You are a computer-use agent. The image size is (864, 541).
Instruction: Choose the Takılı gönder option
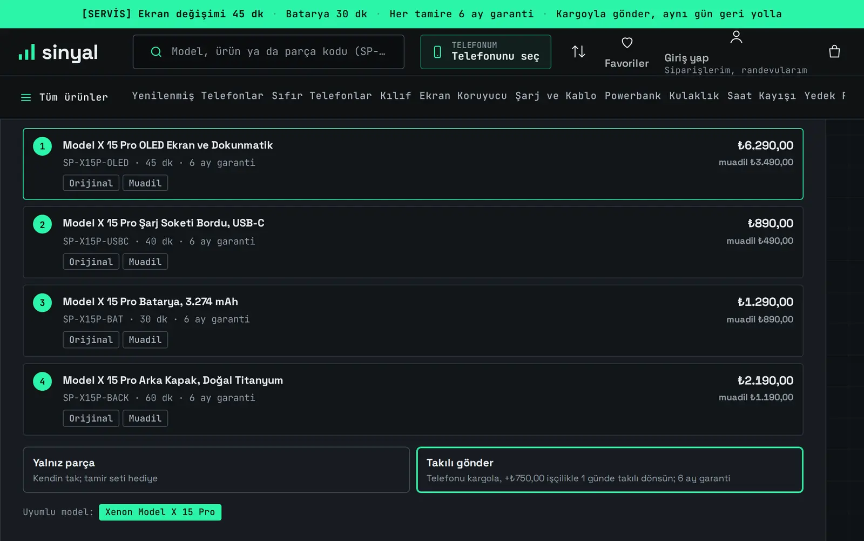(x=610, y=470)
